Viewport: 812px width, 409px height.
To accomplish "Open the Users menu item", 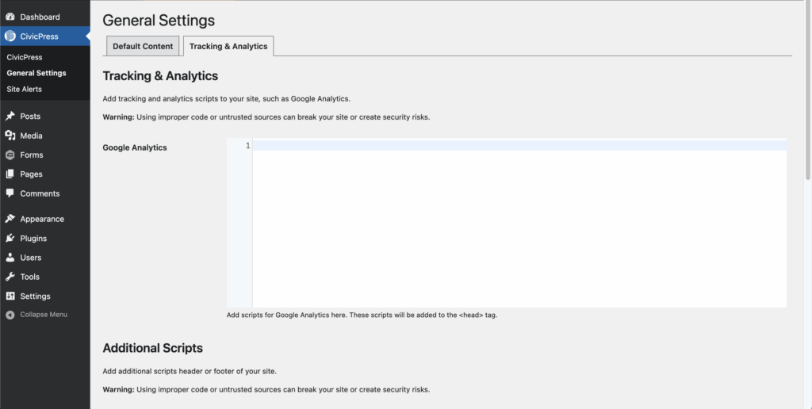I will click(x=45, y=258).
